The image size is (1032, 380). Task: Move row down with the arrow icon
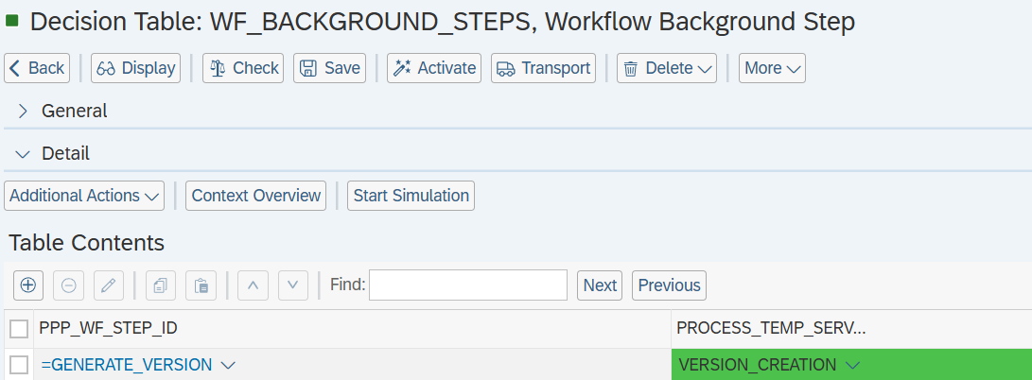pyautogui.click(x=293, y=285)
